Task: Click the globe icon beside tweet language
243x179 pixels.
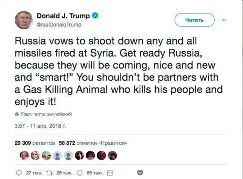Action: [x=17, y=114]
